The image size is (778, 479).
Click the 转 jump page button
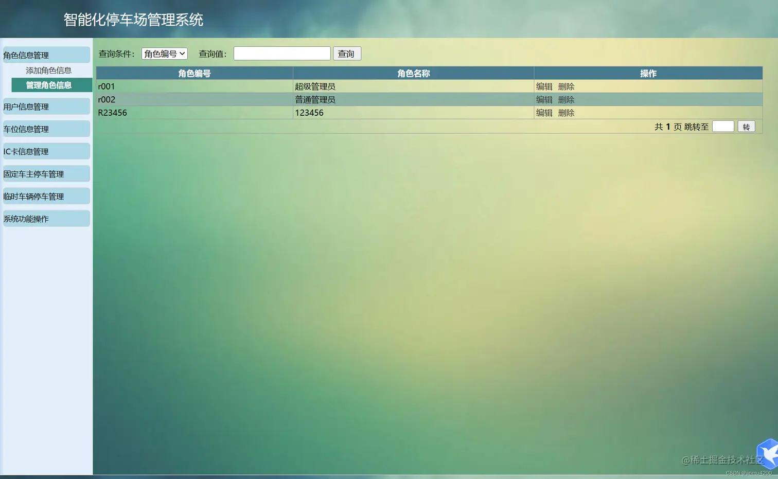(746, 127)
